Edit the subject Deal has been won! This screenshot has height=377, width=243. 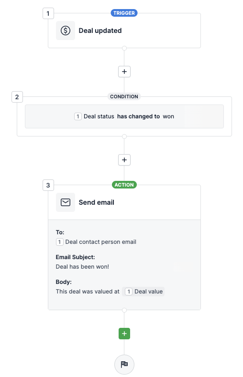coord(82,267)
